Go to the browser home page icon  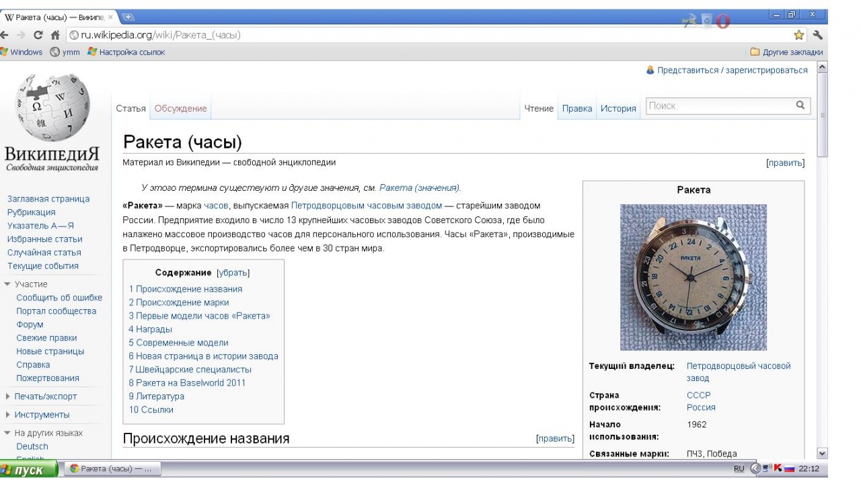[x=55, y=35]
